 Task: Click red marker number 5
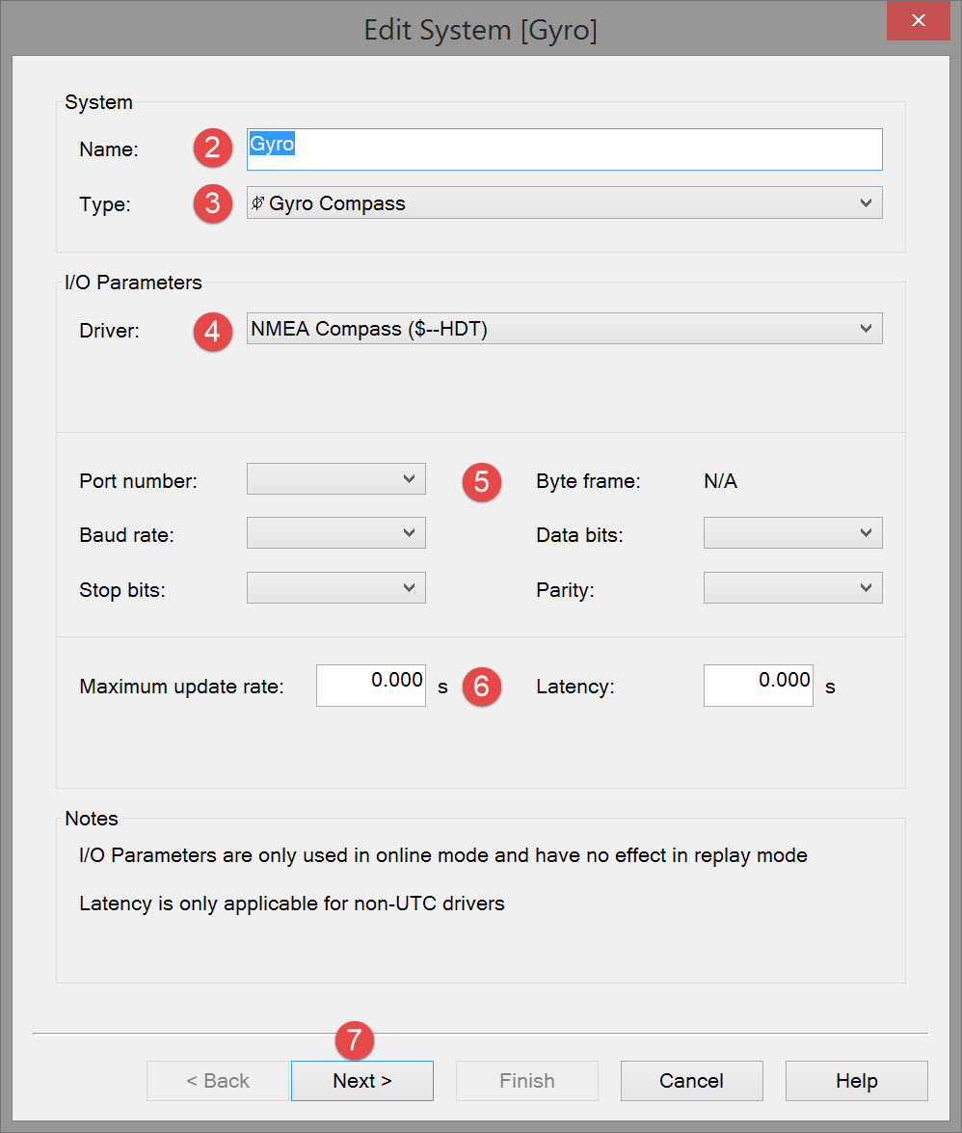pos(481,481)
